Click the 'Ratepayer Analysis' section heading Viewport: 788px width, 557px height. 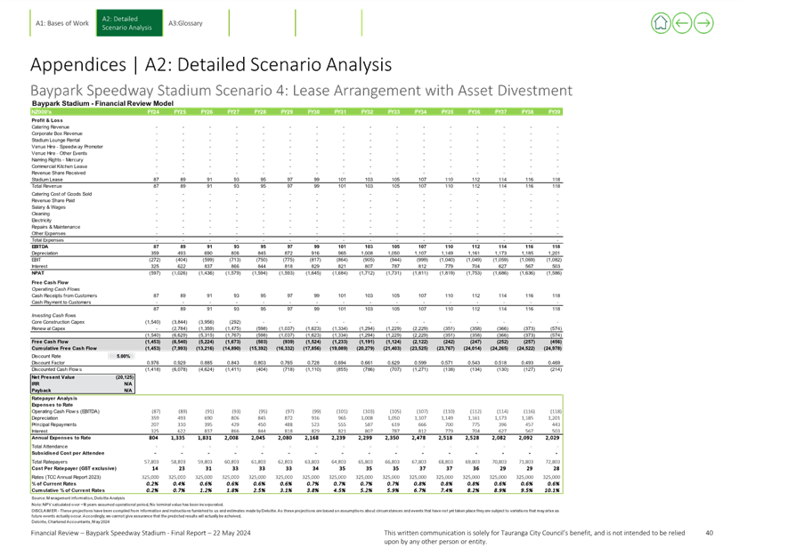pyautogui.click(x=54, y=399)
